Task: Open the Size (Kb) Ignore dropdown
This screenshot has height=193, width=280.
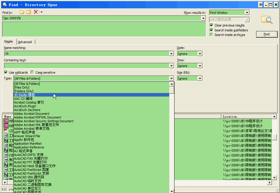Action: 200,79
